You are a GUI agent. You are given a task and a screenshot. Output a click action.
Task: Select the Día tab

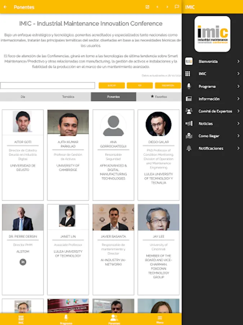23,97
